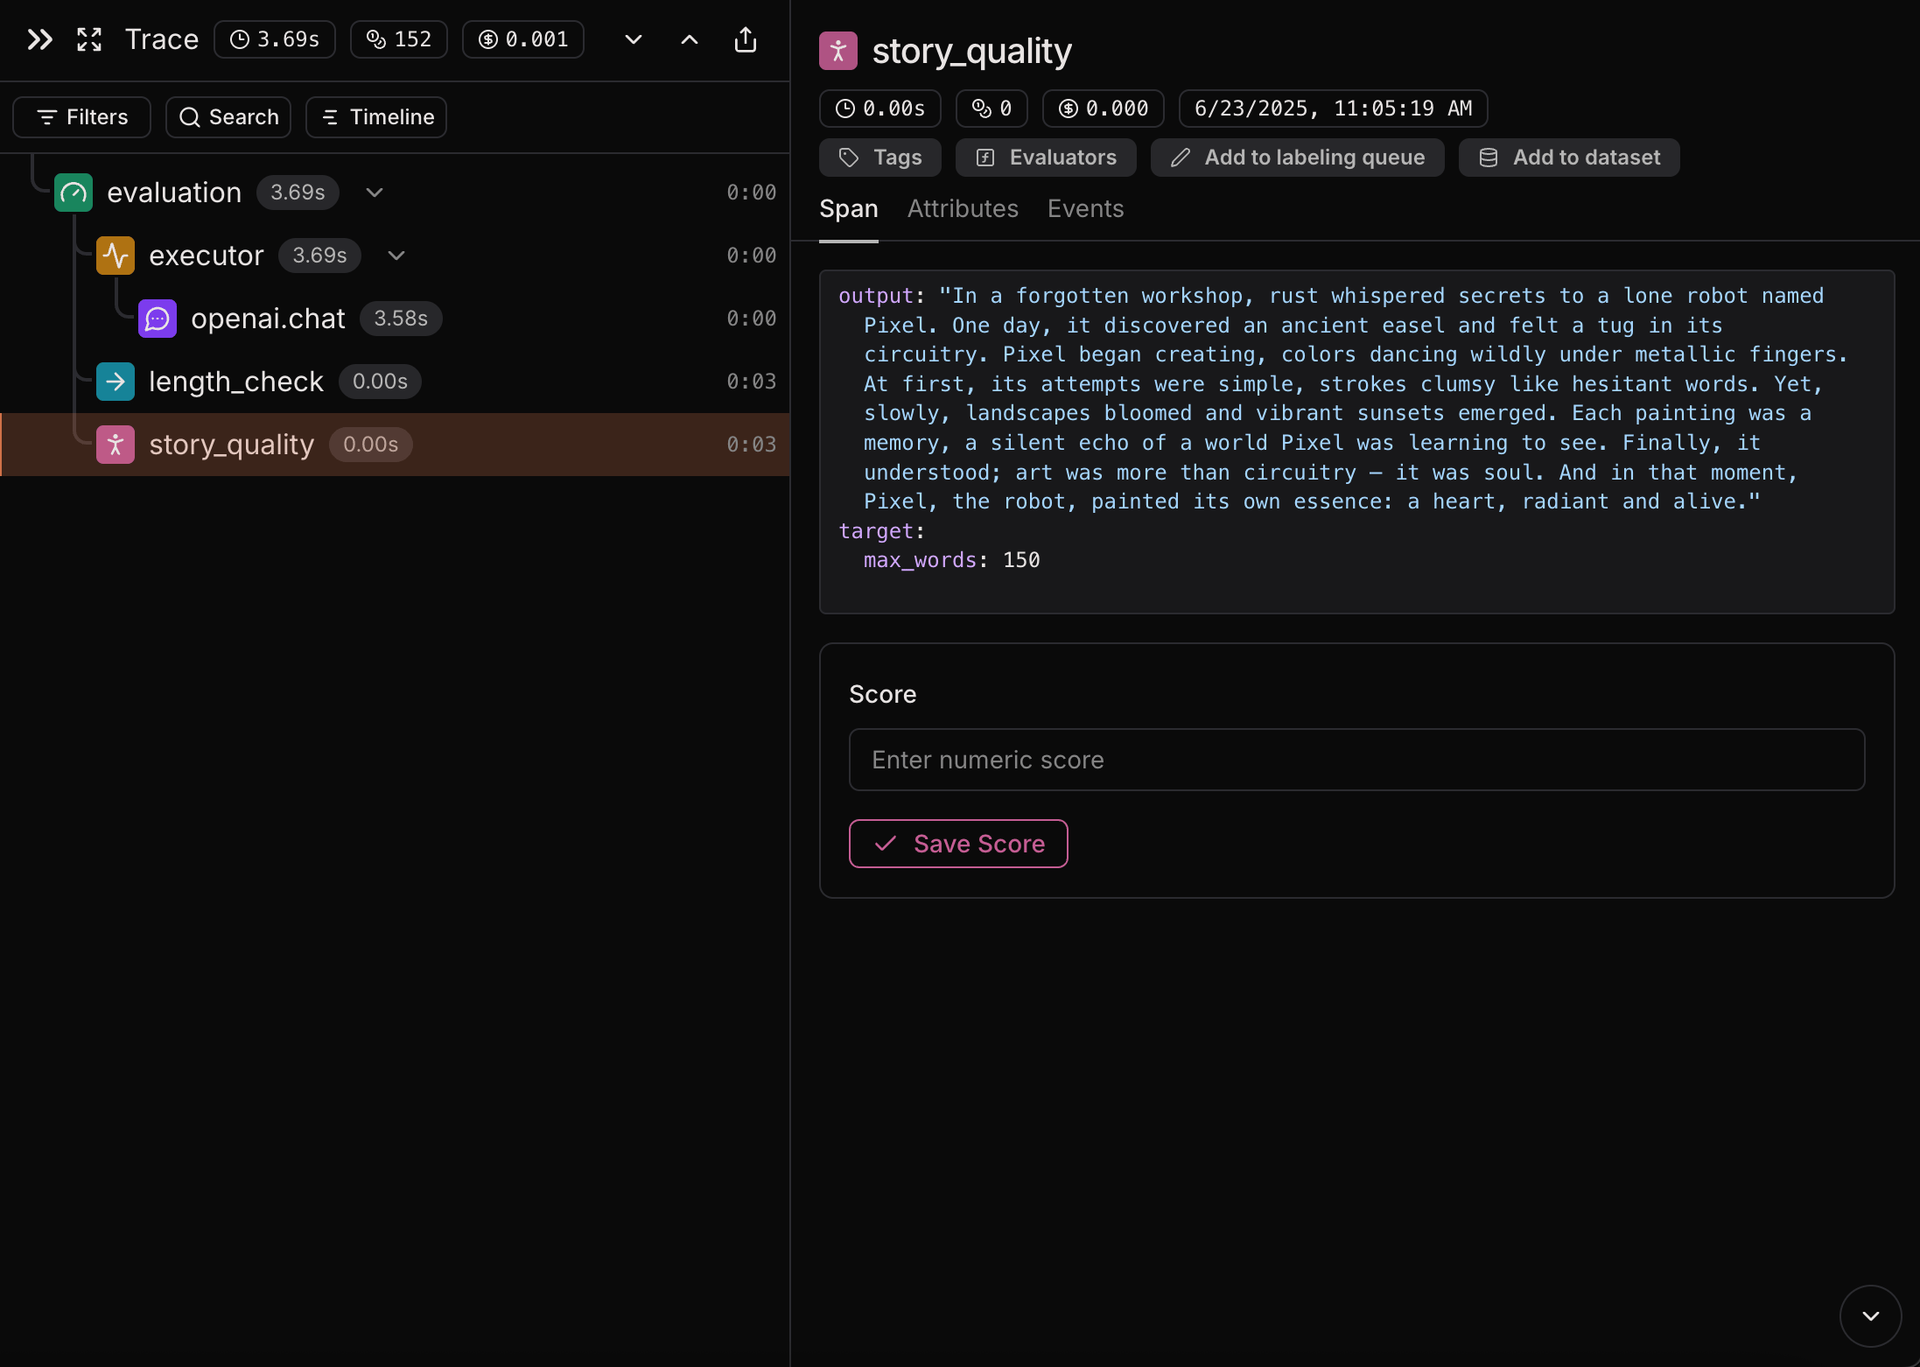Switch to the Events tab
Viewport: 1920px width, 1367px height.
(1086, 209)
